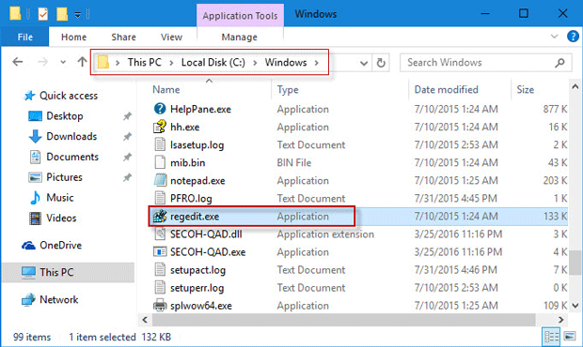583x347 pixels.
Task: Select OneDrive in navigation pane
Action: click(52, 245)
